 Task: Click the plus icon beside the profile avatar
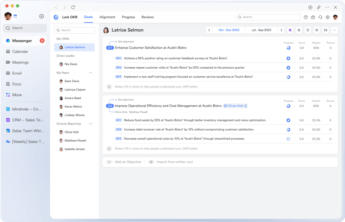tap(41, 16)
